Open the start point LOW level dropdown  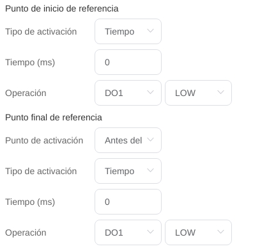tap(198, 93)
